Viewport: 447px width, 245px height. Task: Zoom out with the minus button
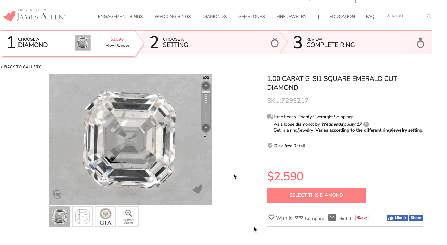click(206, 128)
